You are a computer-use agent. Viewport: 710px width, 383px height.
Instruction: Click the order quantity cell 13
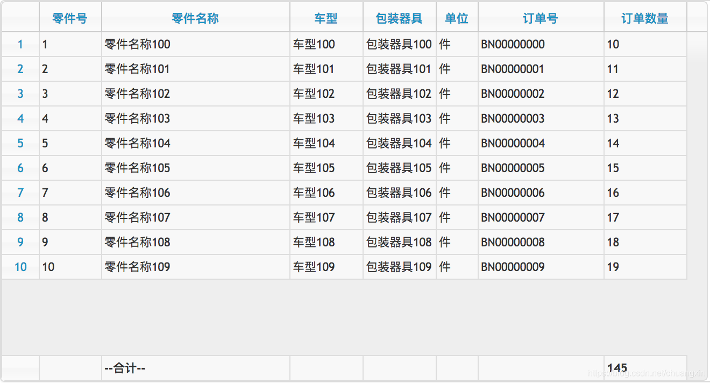645,118
